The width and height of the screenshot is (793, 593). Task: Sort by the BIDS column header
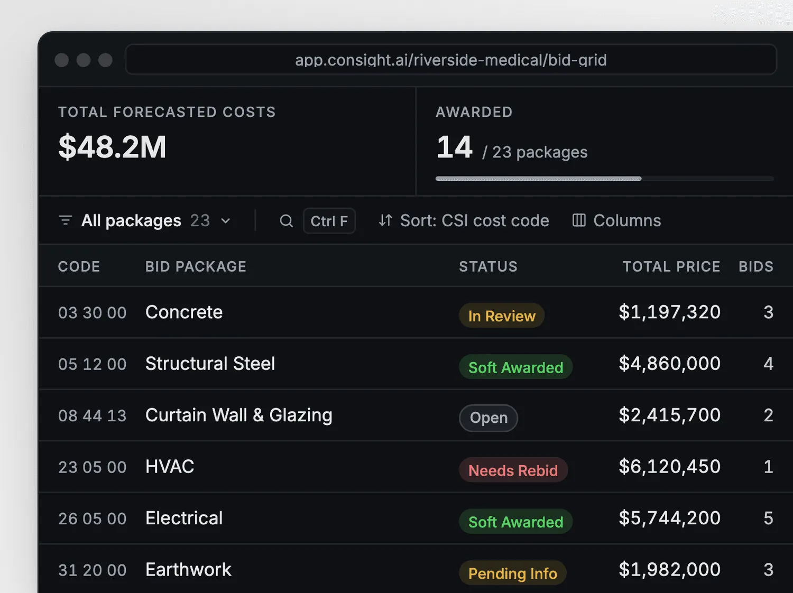point(756,266)
